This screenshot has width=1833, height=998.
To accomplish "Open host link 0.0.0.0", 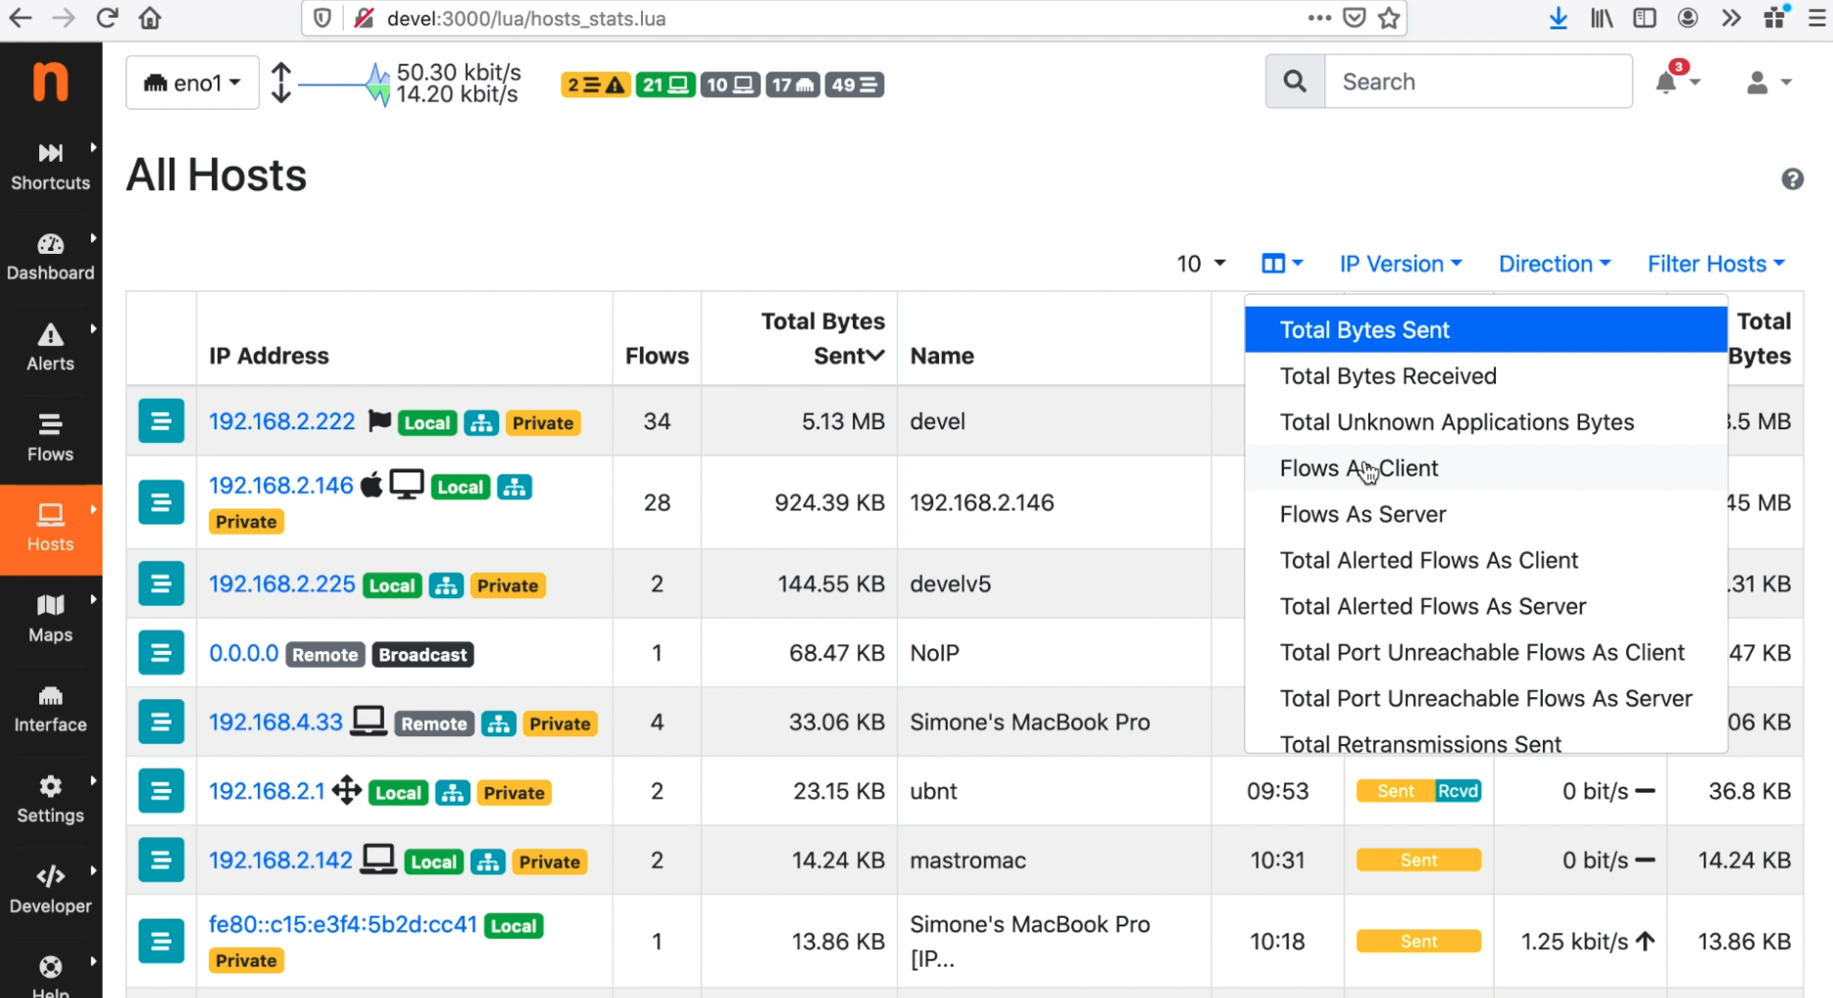I will click(x=244, y=653).
